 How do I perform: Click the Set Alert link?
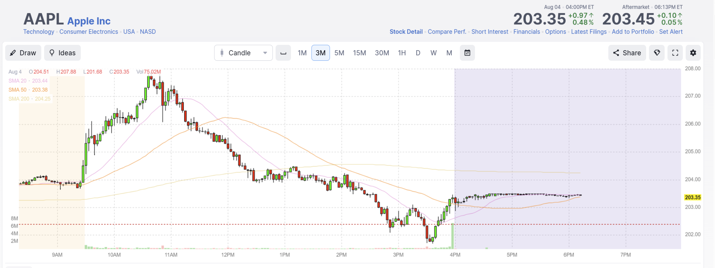click(x=671, y=32)
